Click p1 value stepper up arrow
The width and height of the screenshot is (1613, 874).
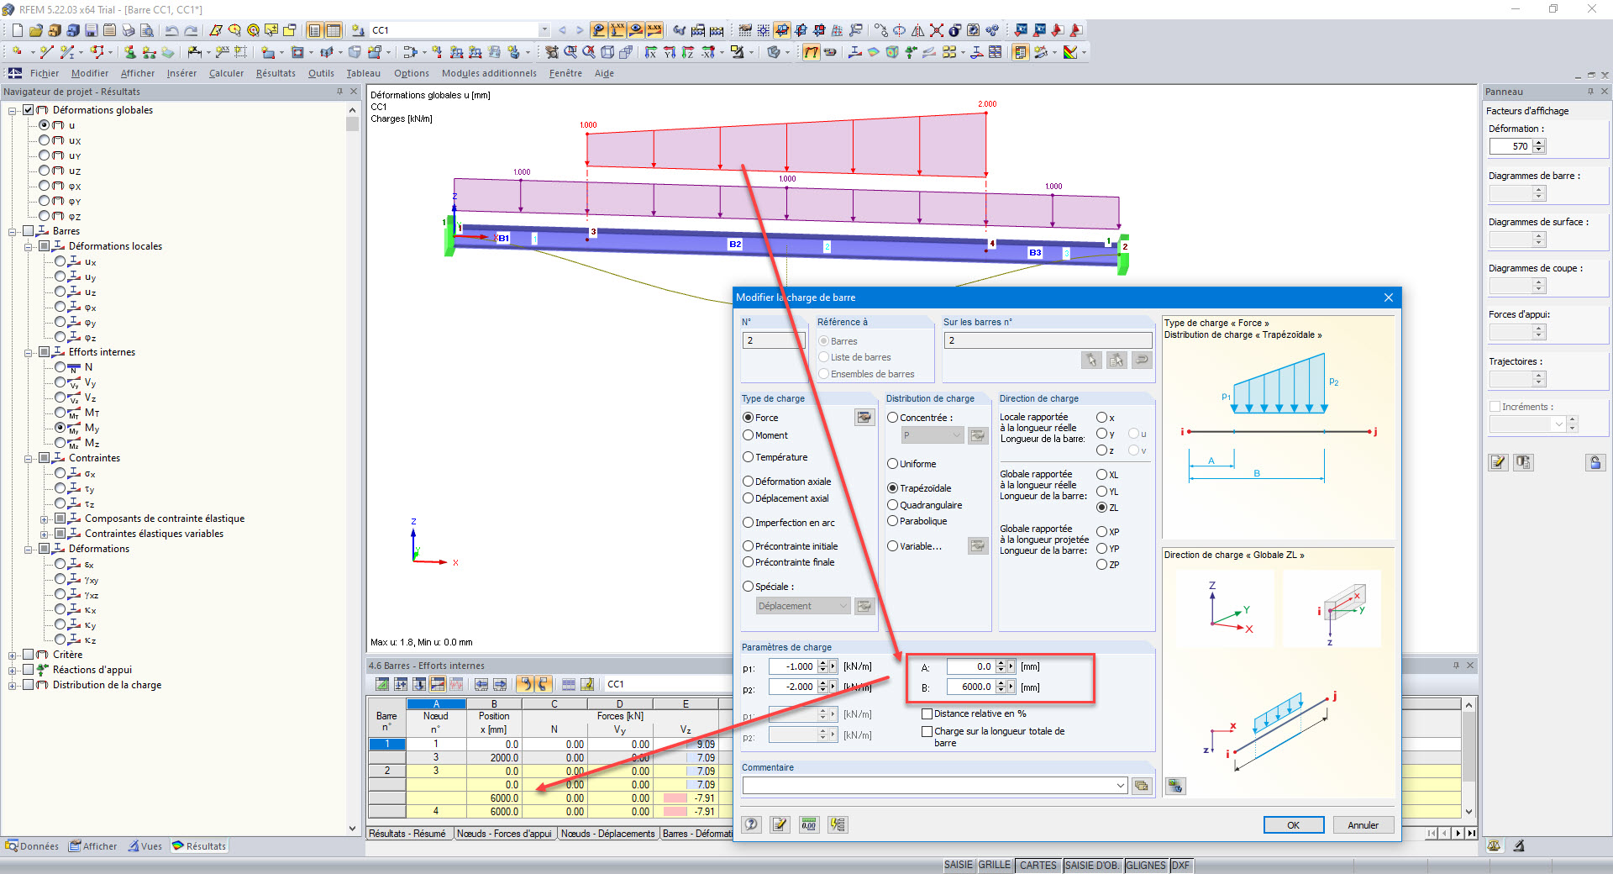click(822, 662)
